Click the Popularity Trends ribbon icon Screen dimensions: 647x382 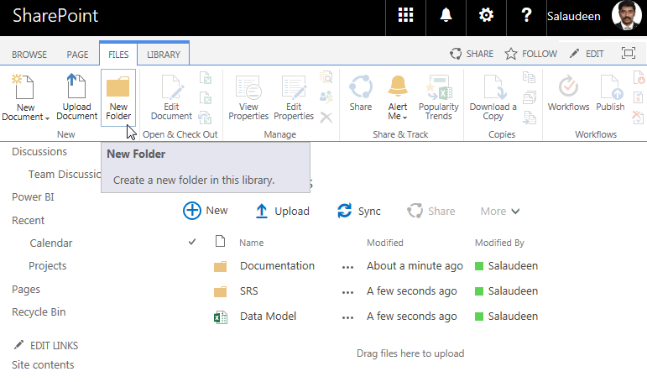(438, 88)
